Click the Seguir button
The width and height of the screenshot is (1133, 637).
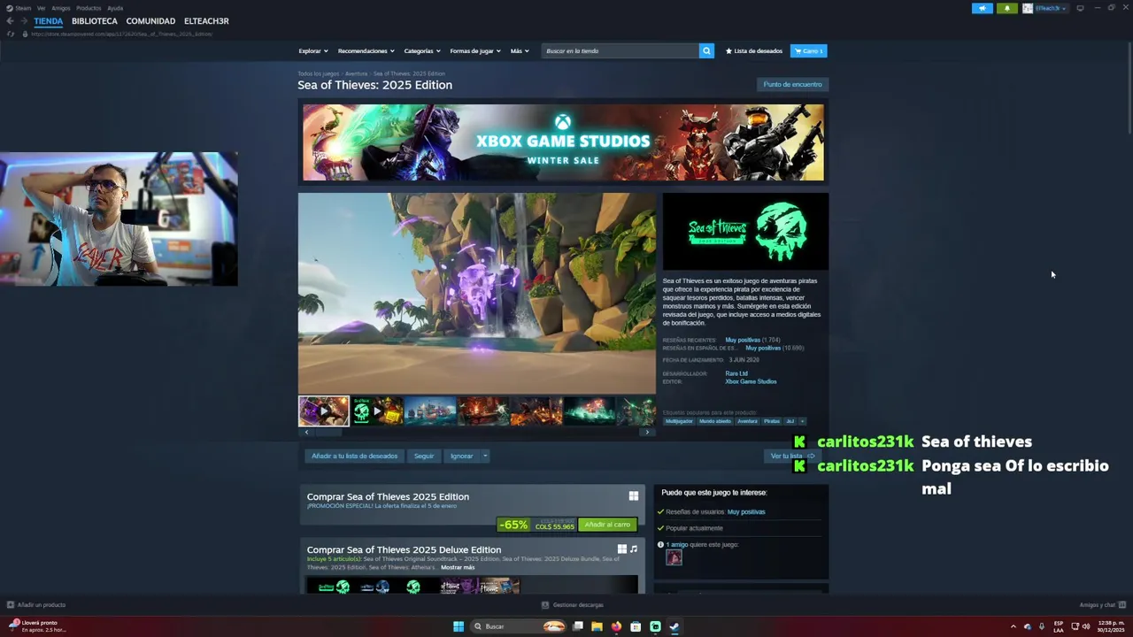pyautogui.click(x=424, y=457)
